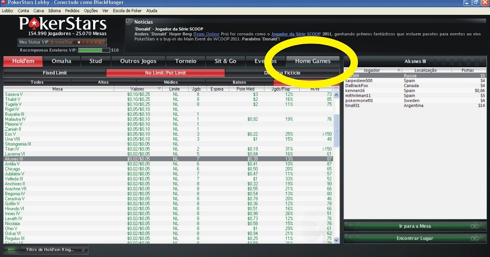
Task: Open the Ajuda menu
Action: (x=151, y=11)
